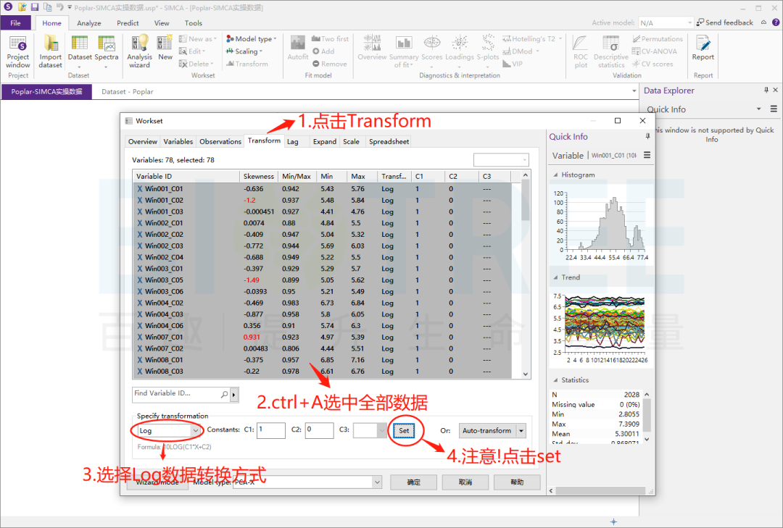Image resolution: width=783 pixels, height=528 pixels.
Task: Collapse the Trend section
Action: click(555, 277)
